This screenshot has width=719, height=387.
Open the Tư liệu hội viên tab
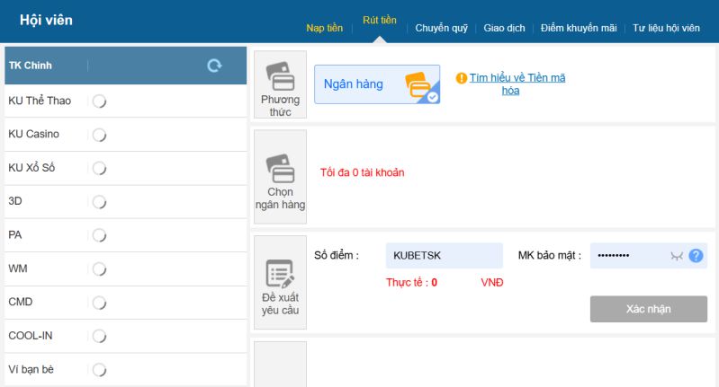pyautogui.click(x=666, y=28)
